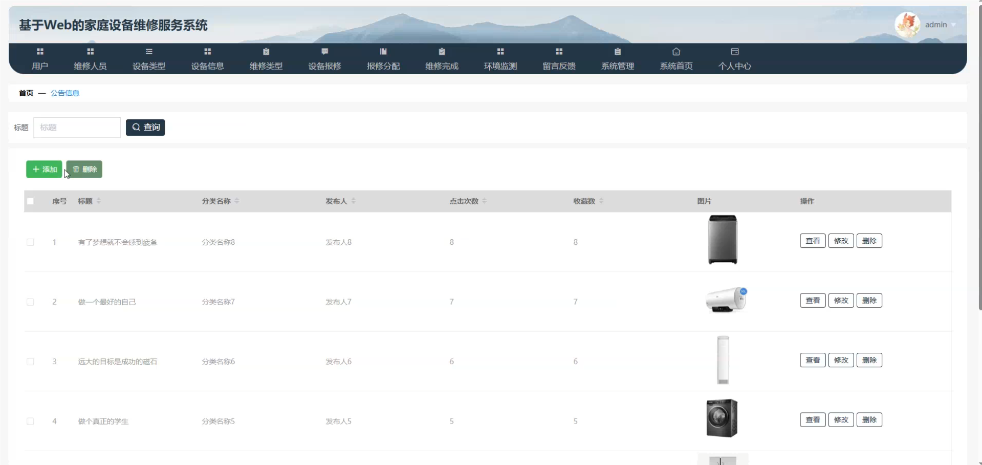Edit 远大的目标是成功的磁石 row with 修改

[x=841, y=360]
